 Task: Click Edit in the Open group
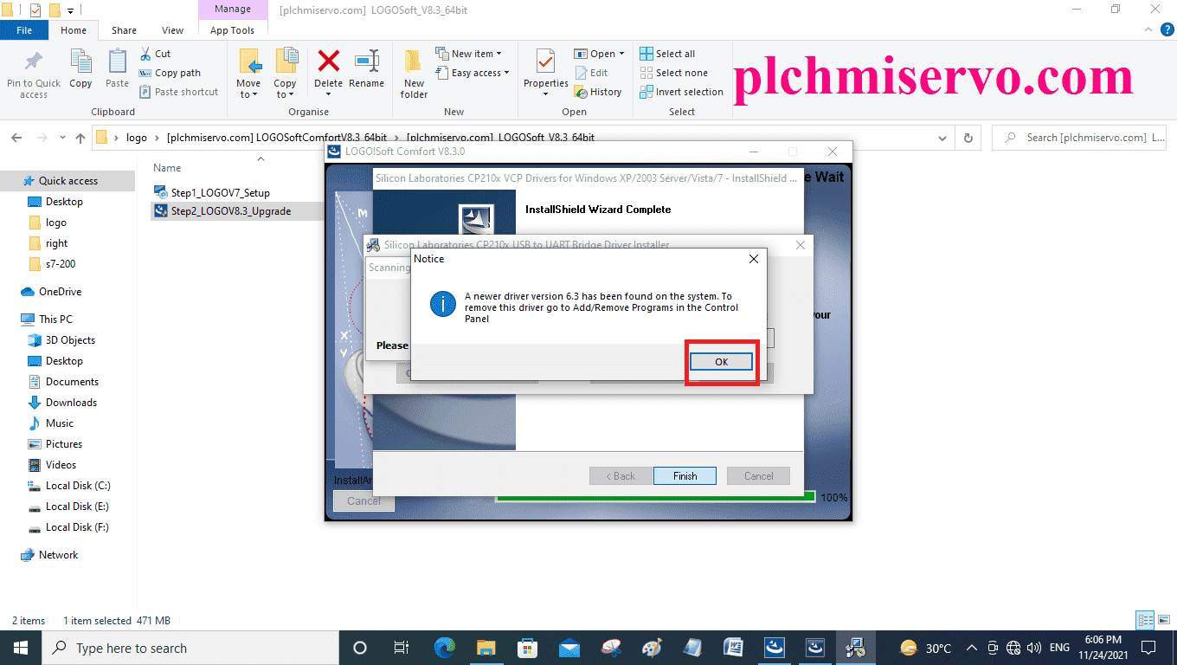click(591, 73)
